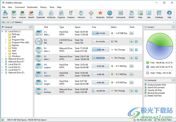Open the Database toolbar icon

pos(159,14)
